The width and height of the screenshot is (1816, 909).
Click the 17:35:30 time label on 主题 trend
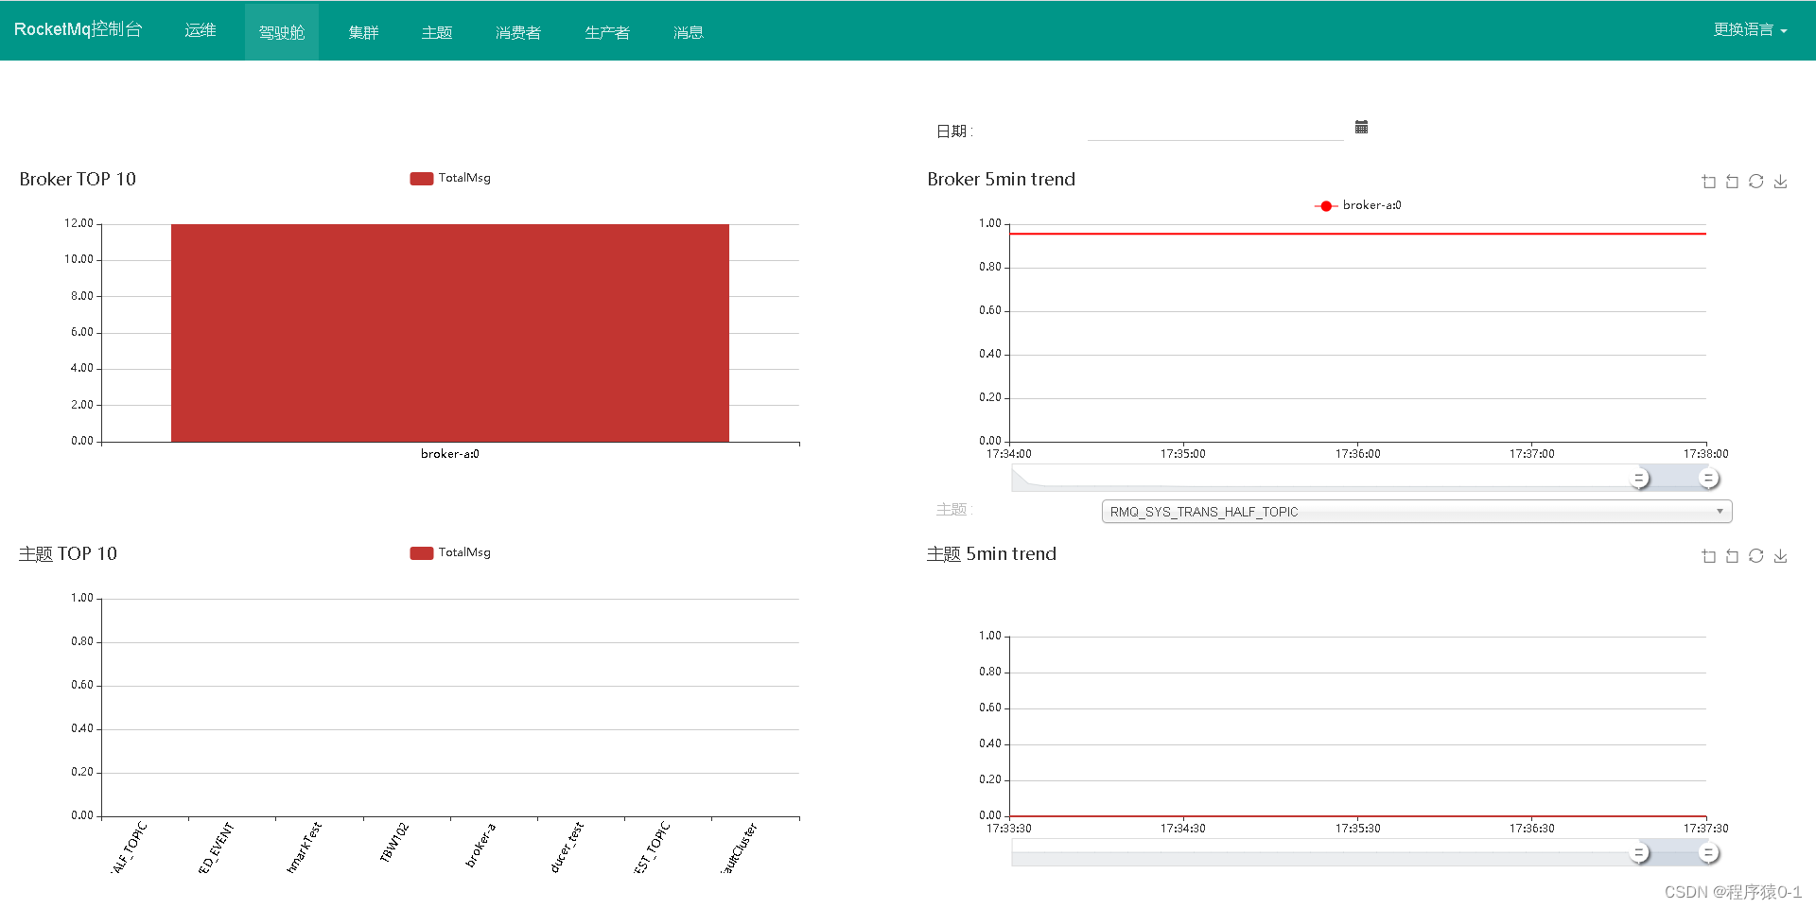[x=1357, y=829]
